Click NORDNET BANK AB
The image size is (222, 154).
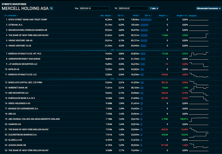point(18,88)
